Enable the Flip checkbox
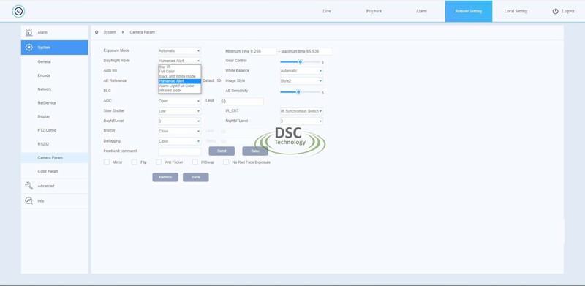This screenshot has height=286, width=585. tap(135, 162)
